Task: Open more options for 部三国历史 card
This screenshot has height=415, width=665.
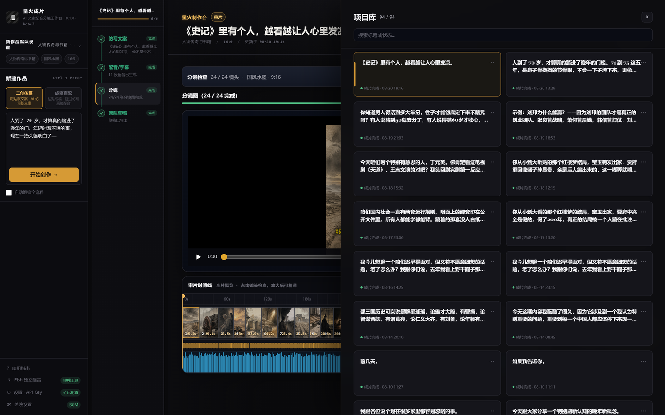Action: [x=492, y=311]
